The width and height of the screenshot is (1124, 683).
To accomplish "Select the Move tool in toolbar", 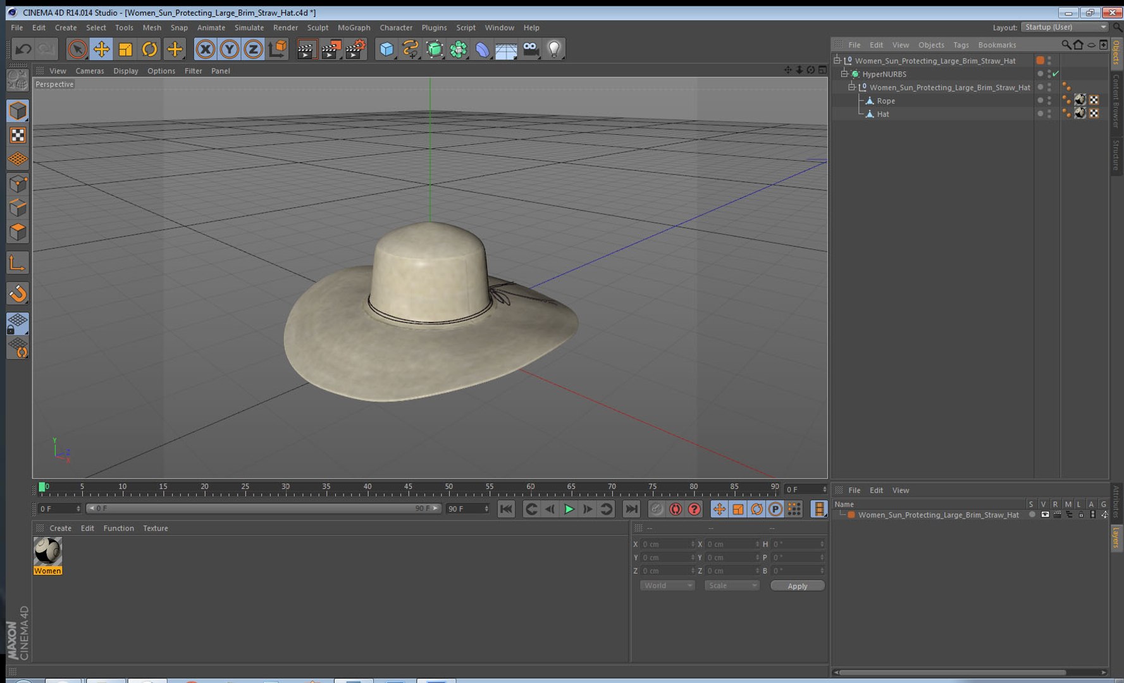I will [x=101, y=49].
